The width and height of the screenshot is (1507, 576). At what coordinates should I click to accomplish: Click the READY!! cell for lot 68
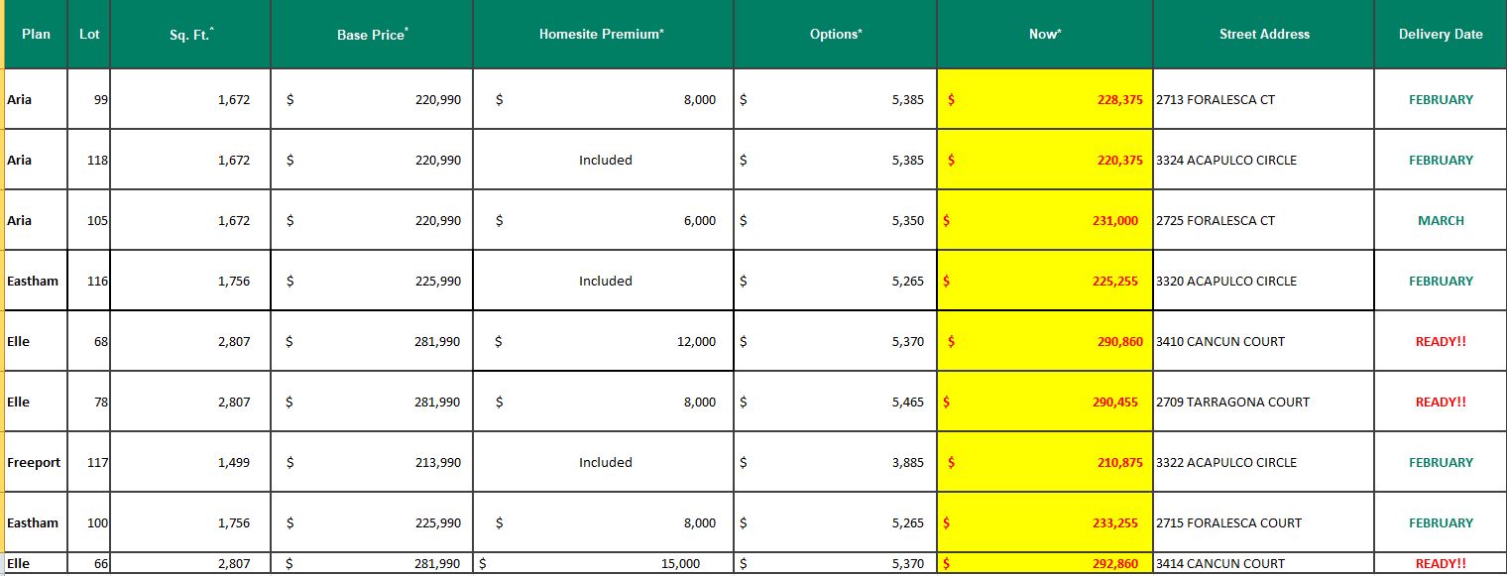(x=1440, y=341)
